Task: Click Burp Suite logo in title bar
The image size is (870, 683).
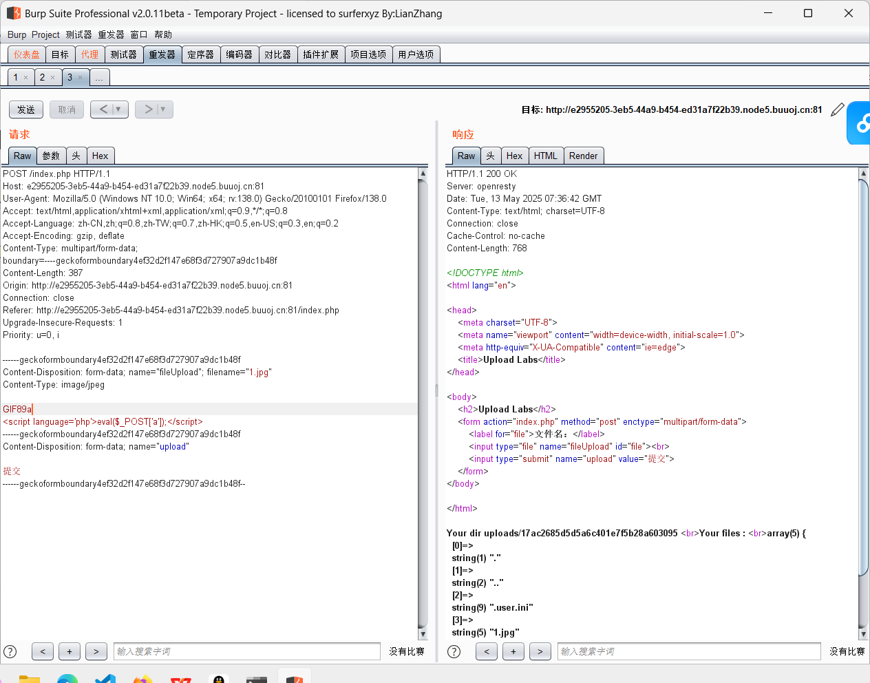Action: (13, 13)
